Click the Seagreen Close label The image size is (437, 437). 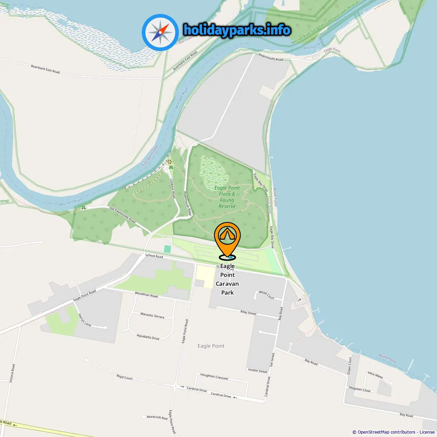(x=360, y=389)
